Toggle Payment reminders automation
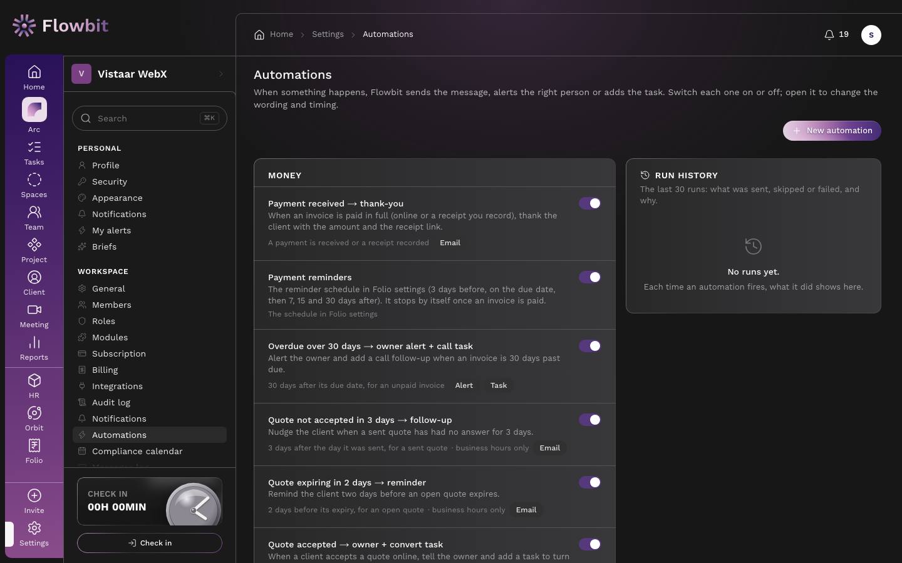This screenshot has height=563, width=902. pyautogui.click(x=589, y=277)
